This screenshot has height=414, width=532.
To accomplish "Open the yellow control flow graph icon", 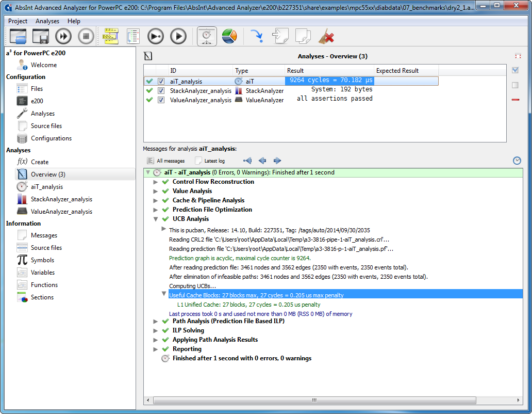I will click(111, 36).
